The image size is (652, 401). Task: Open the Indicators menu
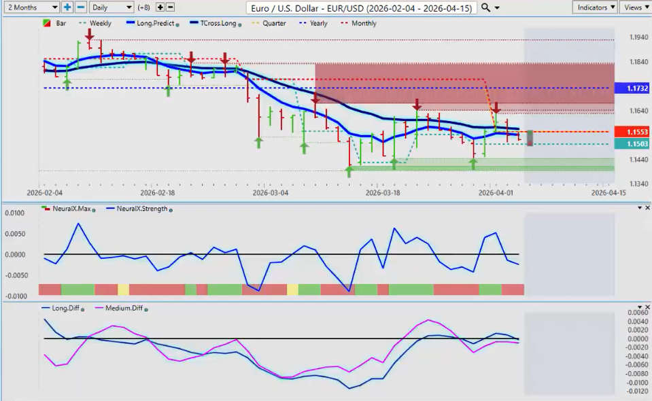coord(594,7)
